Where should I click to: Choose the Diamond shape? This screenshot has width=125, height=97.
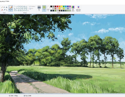click(17, 8)
